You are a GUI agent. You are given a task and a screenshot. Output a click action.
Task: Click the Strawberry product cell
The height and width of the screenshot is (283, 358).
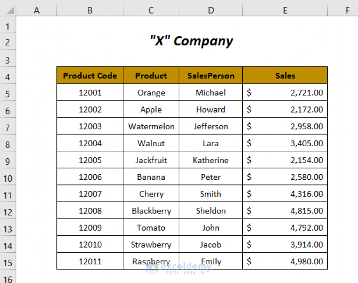click(151, 244)
